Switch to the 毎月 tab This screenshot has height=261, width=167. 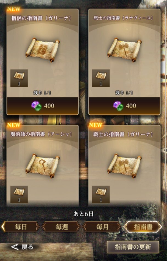pyautogui.click(x=102, y=227)
